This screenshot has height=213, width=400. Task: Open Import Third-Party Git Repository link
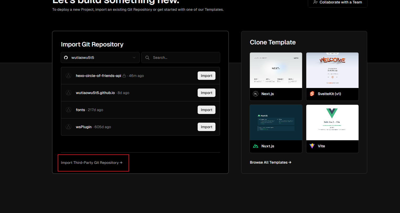(x=92, y=163)
